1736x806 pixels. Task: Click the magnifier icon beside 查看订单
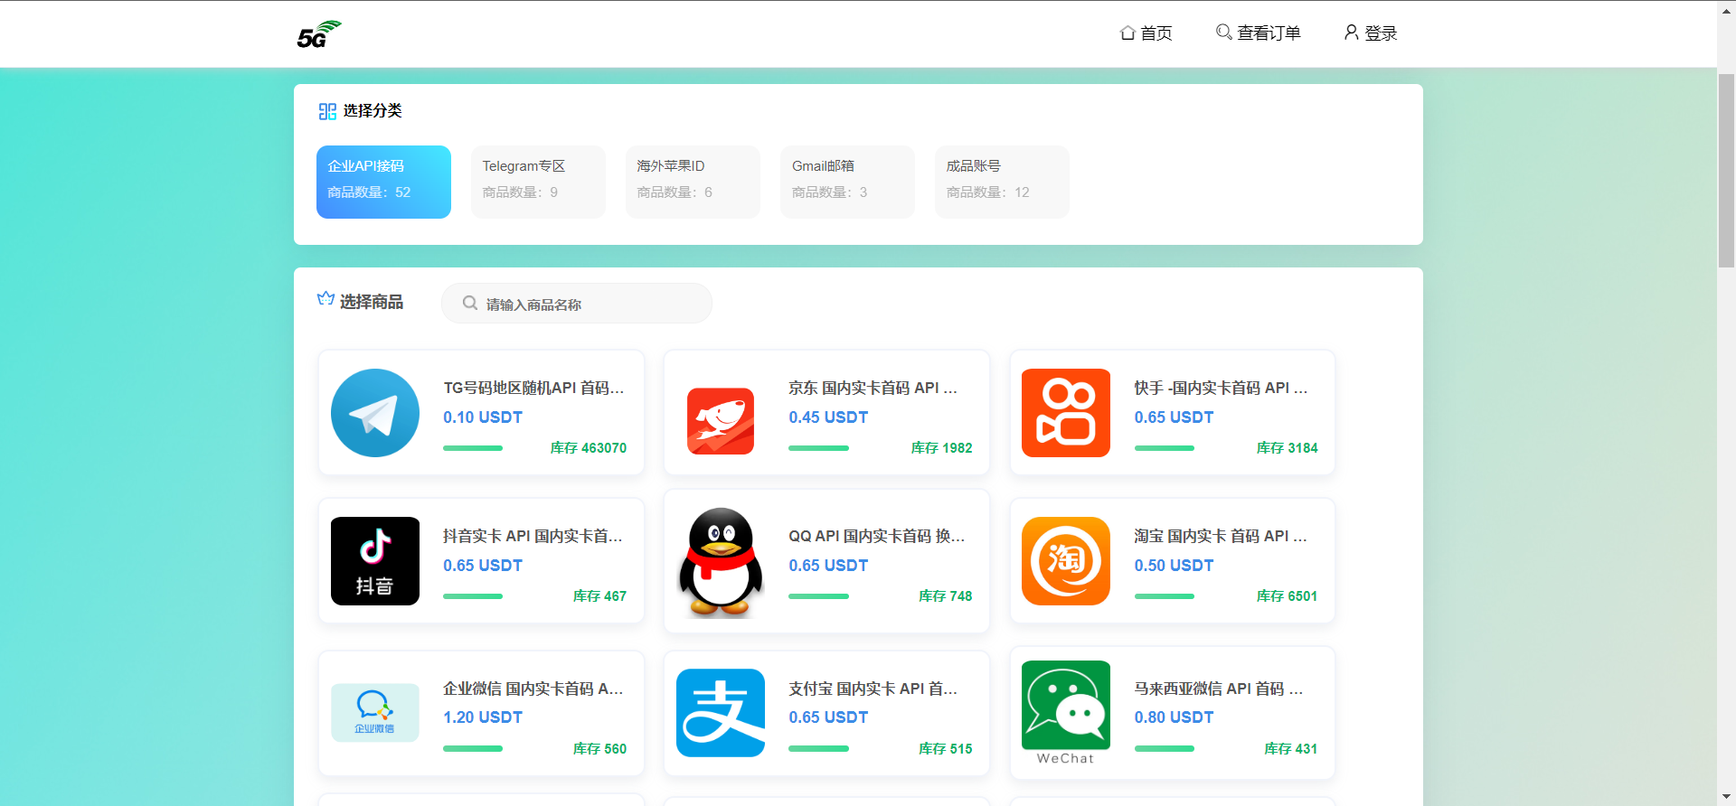(x=1223, y=33)
